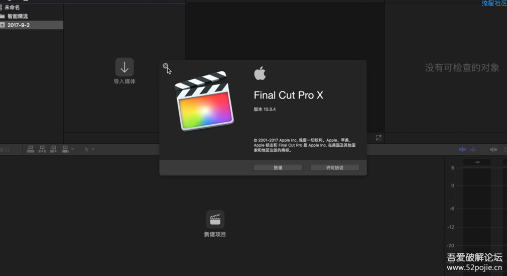Click the Insert clip toolbar icon
The width and height of the screenshot is (507, 276).
pos(42,149)
